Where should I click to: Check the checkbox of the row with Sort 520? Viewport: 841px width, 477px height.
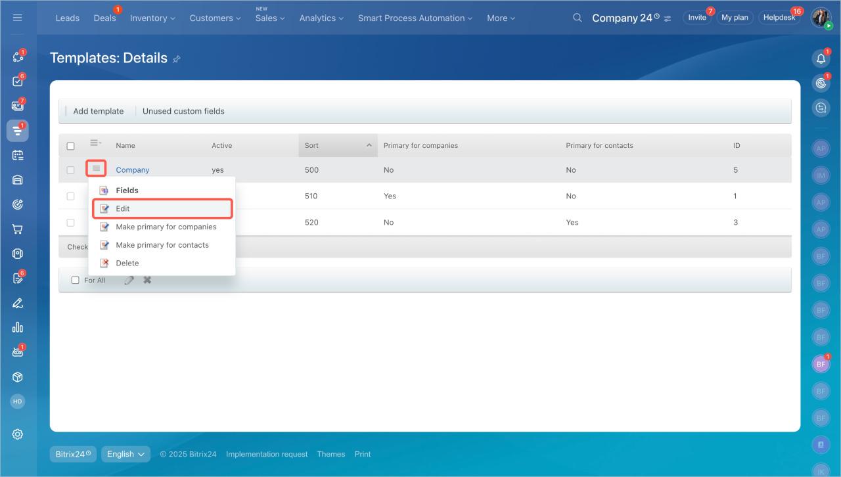pyautogui.click(x=71, y=223)
